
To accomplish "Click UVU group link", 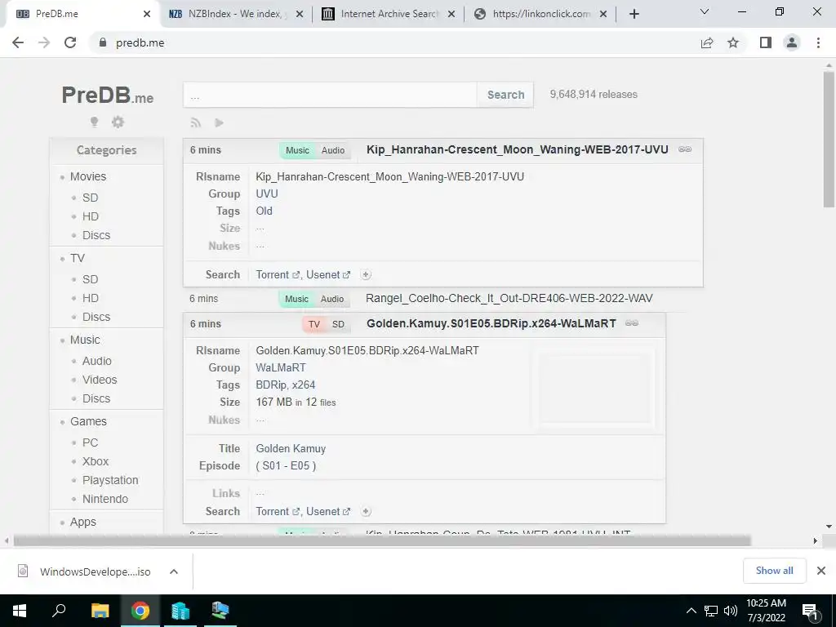I will pyautogui.click(x=267, y=193).
